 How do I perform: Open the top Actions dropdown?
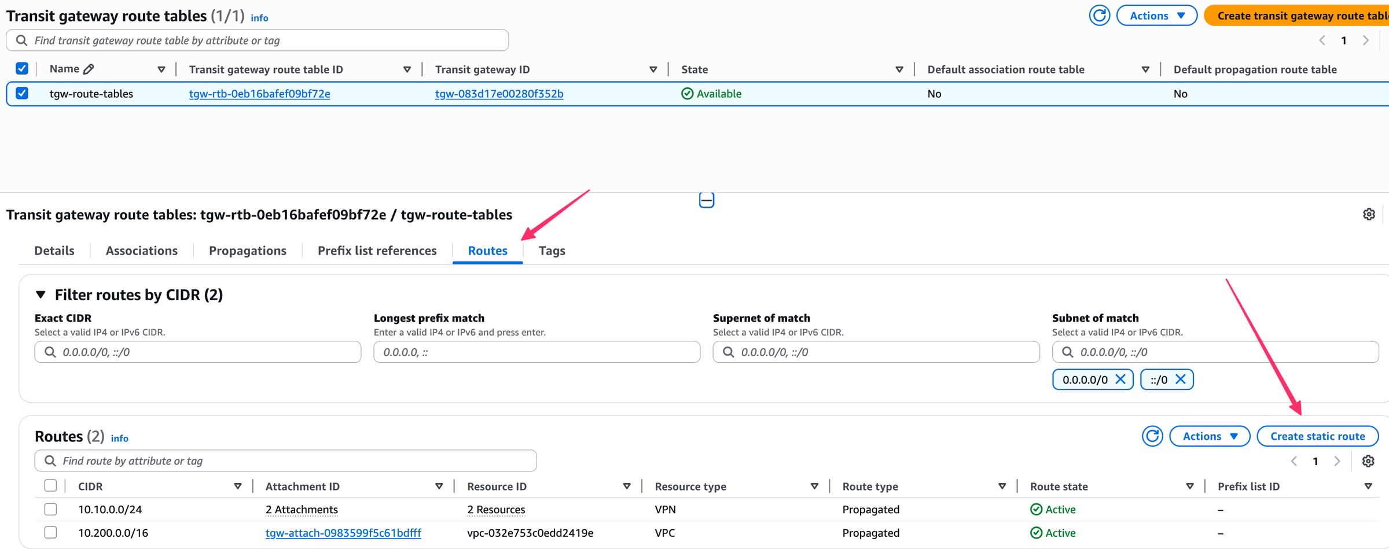[1156, 15]
